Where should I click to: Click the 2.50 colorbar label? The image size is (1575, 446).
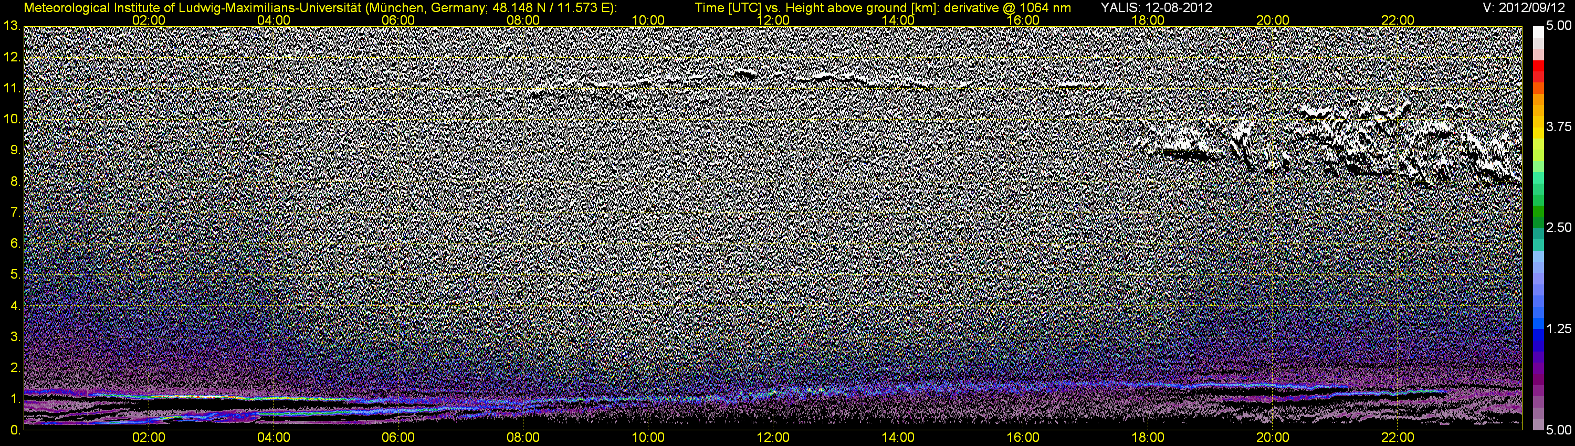tap(1559, 227)
